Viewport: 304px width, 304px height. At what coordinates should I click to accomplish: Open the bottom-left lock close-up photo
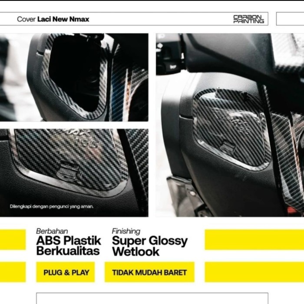(x=74, y=173)
